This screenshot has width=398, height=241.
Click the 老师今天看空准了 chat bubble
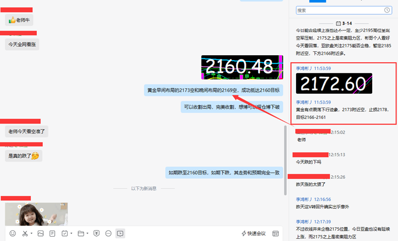[27, 131]
